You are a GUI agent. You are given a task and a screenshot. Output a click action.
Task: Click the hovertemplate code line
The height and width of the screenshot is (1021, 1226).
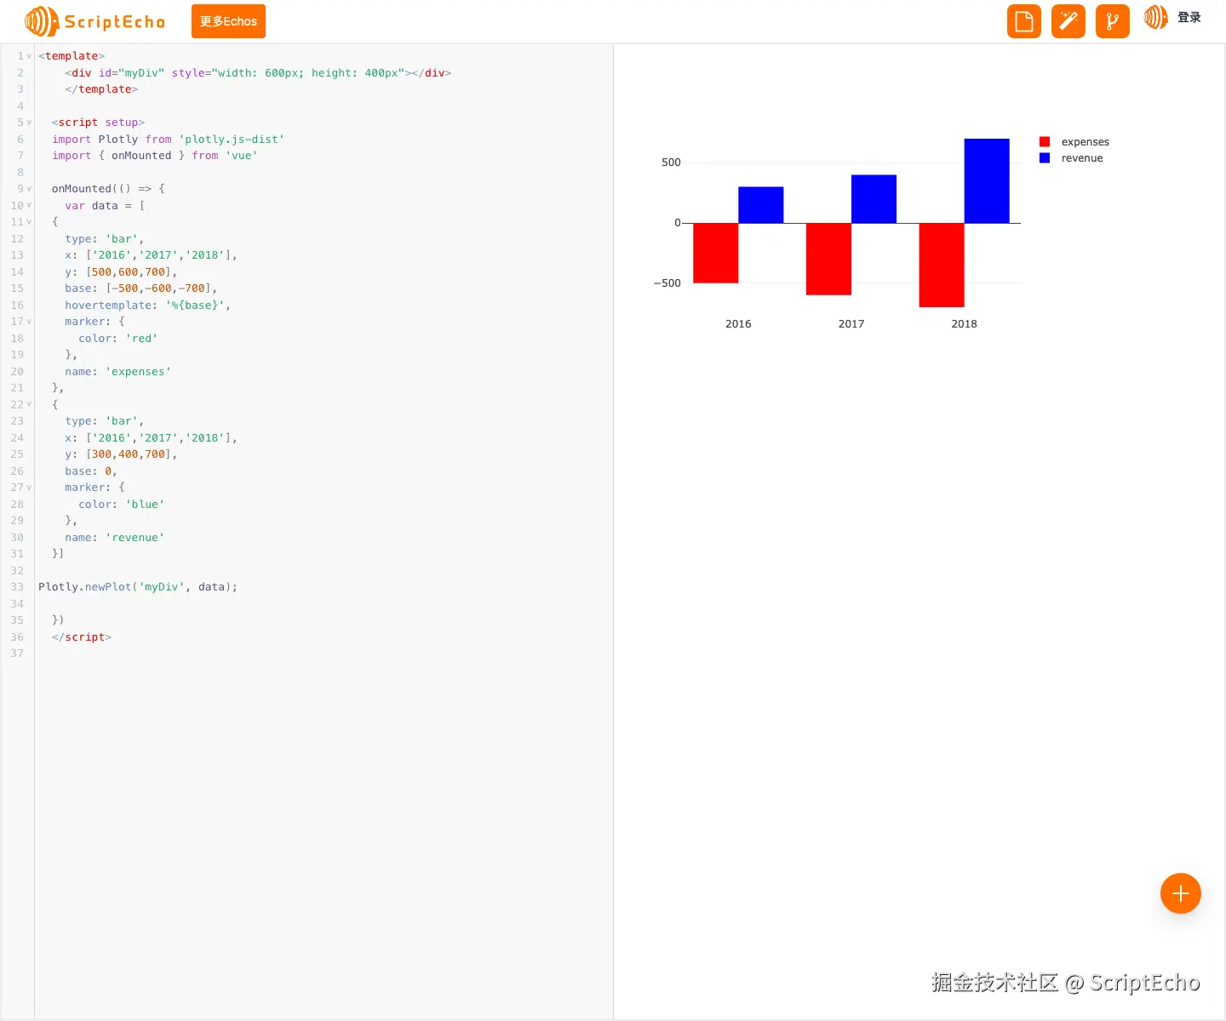(x=147, y=305)
